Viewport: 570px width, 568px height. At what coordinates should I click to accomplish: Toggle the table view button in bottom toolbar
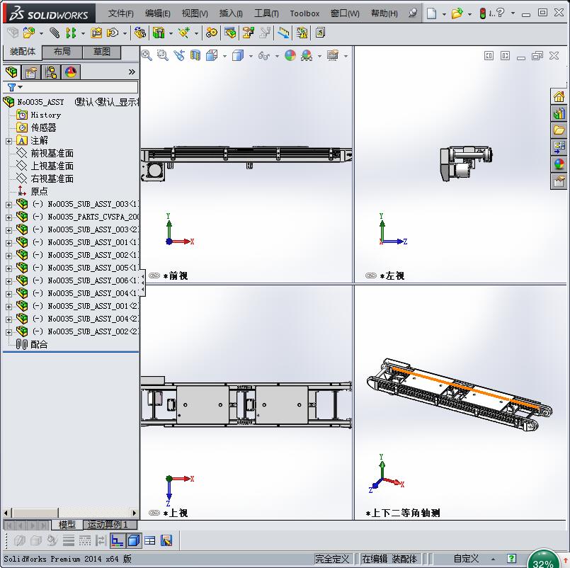coord(150,540)
